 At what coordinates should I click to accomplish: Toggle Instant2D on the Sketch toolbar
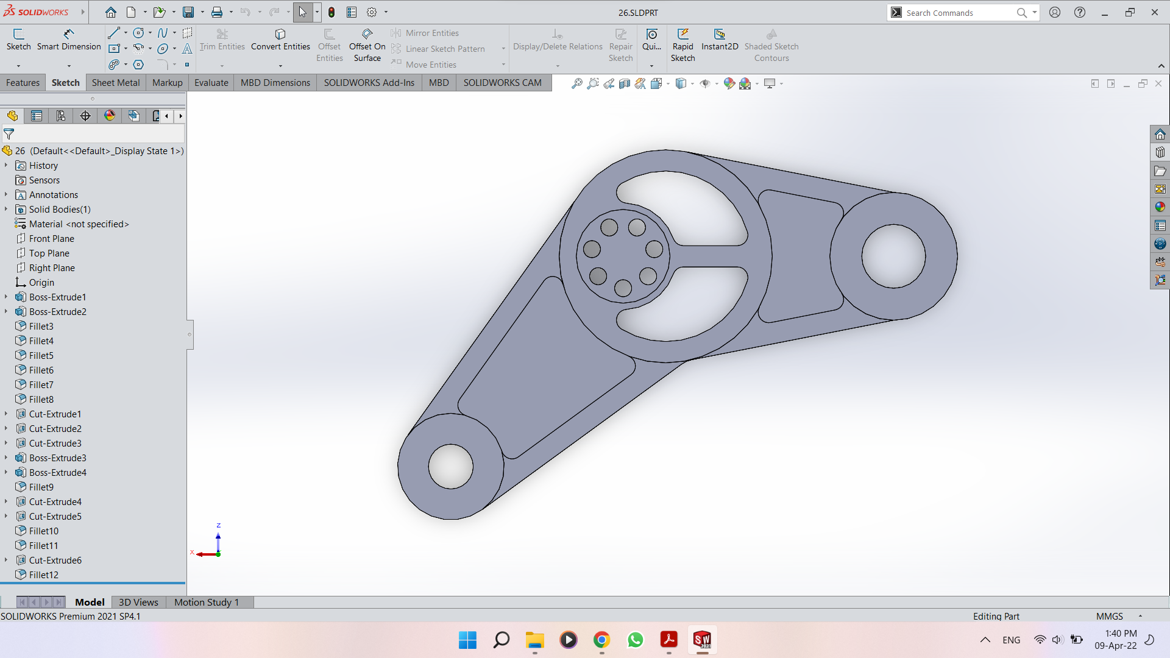(x=720, y=40)
